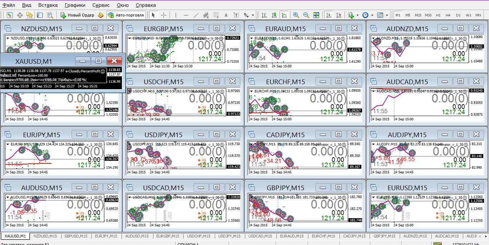Switch to the H4 timeframe
This screenshot has width=489, height=245.
[x=448, y=15]
